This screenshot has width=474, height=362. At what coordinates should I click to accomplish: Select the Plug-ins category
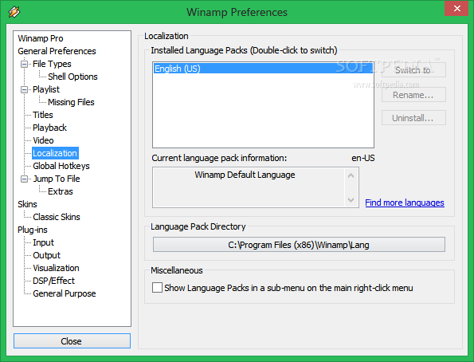(x=33, y=230)
